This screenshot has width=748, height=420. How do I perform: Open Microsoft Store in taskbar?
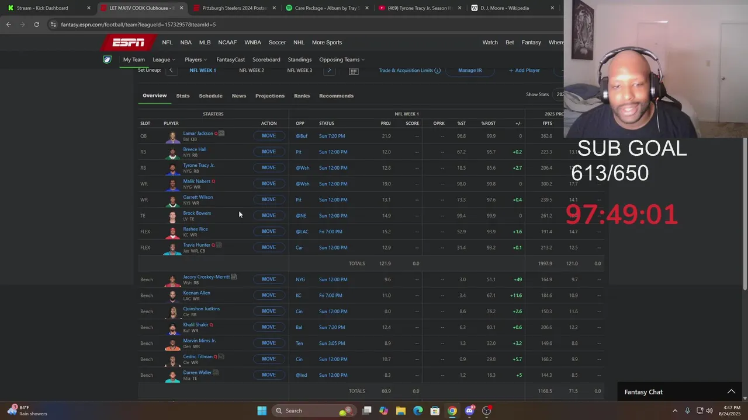(435, 411)
